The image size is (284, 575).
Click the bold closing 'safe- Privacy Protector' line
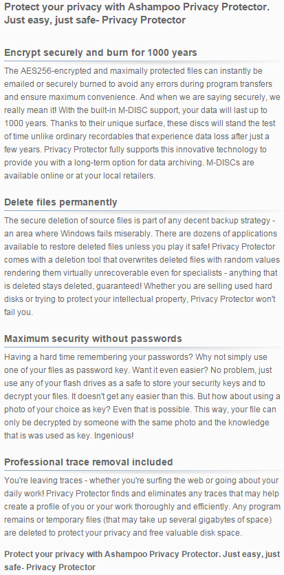tap(50, 567)
